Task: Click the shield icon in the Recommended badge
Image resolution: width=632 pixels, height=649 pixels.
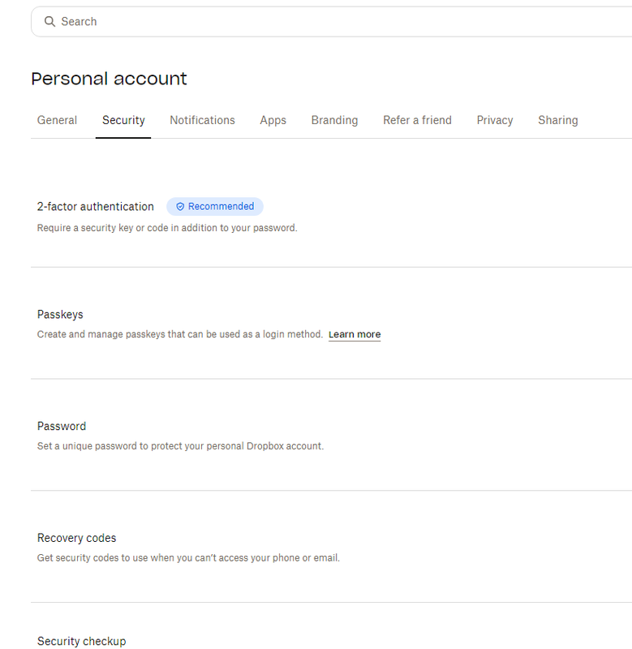Action: point(180,207)
